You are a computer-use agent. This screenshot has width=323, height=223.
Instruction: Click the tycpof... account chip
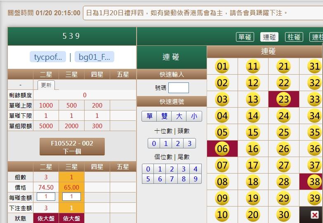[x=48, y=57]
